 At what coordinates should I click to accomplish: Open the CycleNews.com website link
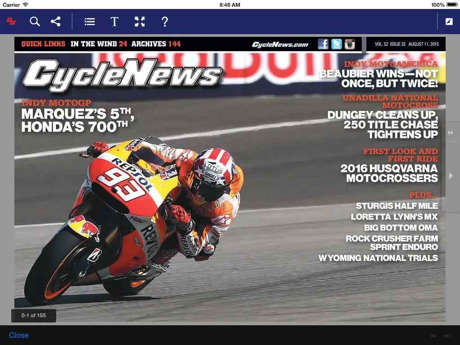pyautogui.click(x=280, y=44)
